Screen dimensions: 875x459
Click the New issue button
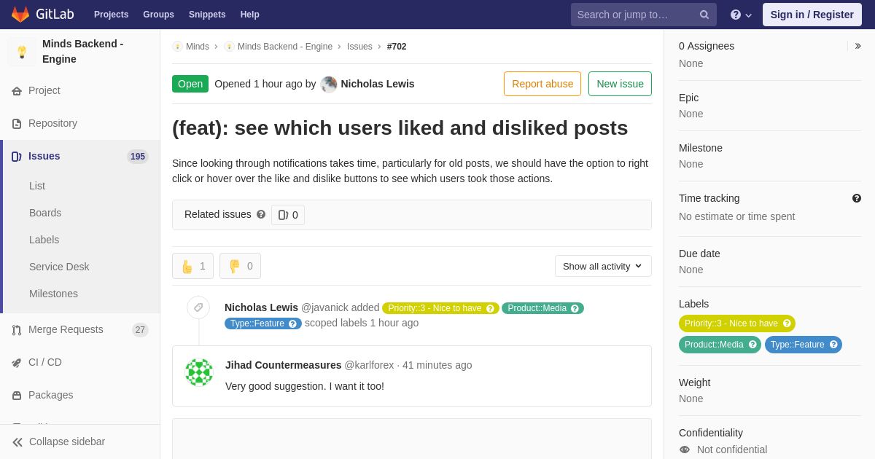click(x=620, y=84)
